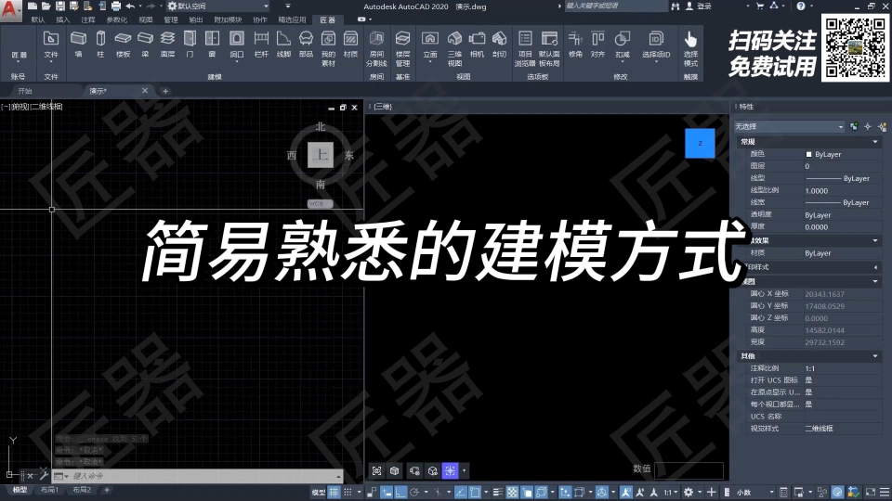Toggle the highlighted center-view button in 3D viewport
Screen dimensions: 892x501
(450, 471)
